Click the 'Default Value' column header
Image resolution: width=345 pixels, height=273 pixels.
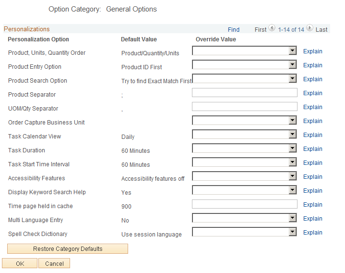pyautogui.click(x=139, y=39)
